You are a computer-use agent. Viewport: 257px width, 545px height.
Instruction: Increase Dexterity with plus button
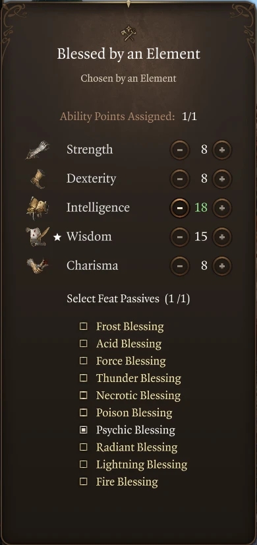222,179
